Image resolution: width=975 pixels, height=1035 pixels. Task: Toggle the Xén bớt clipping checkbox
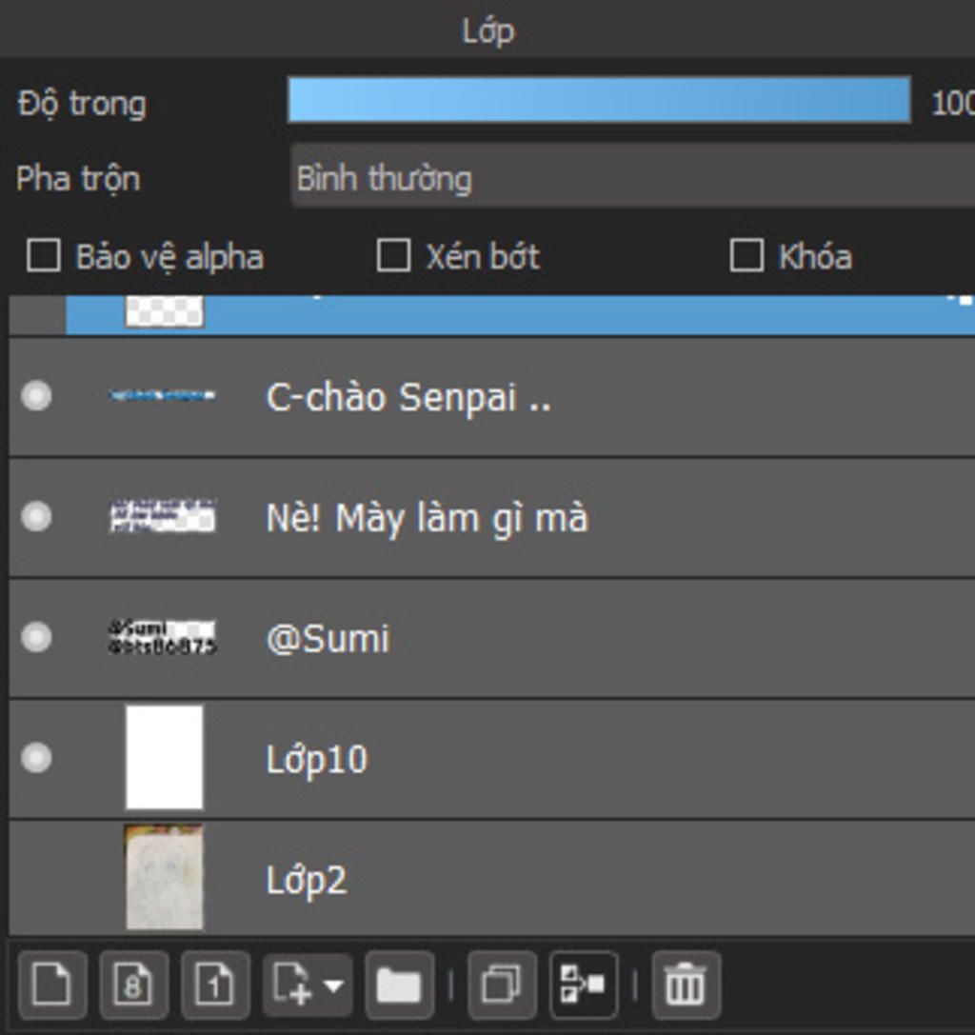point(393,256)
